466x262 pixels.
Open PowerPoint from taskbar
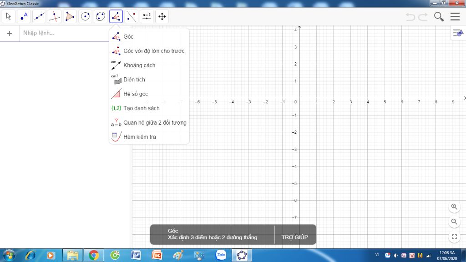(x=157, y=255)
